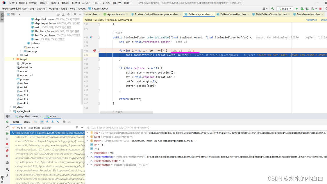Image resolution: width=327 pixels, height=184 pixels.
Task: Click evaluate expression input field
Action: tap(206, 128)
